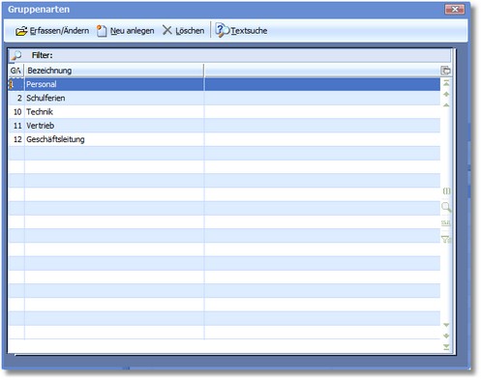Open Textsuche via magnifier question icon
This screenshot has width=481, height=380.
click(x=222, y=30)
